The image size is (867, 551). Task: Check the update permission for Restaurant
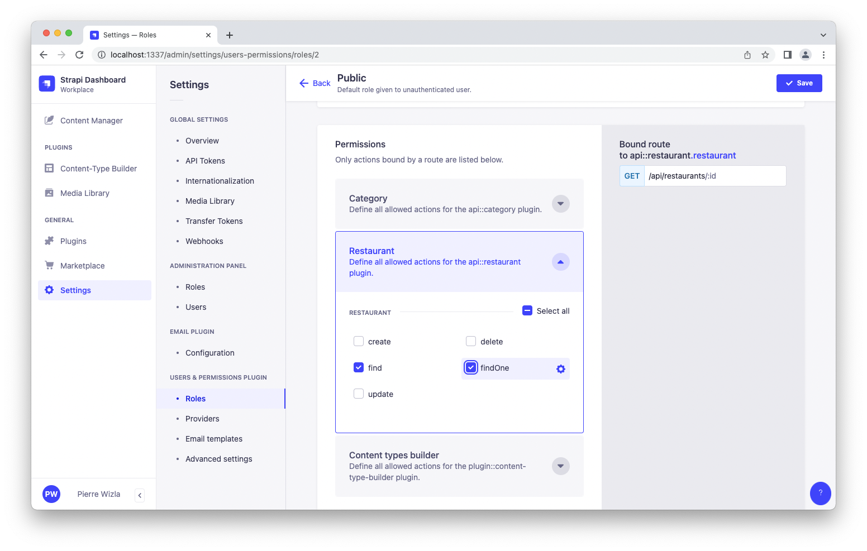(358, 394)
